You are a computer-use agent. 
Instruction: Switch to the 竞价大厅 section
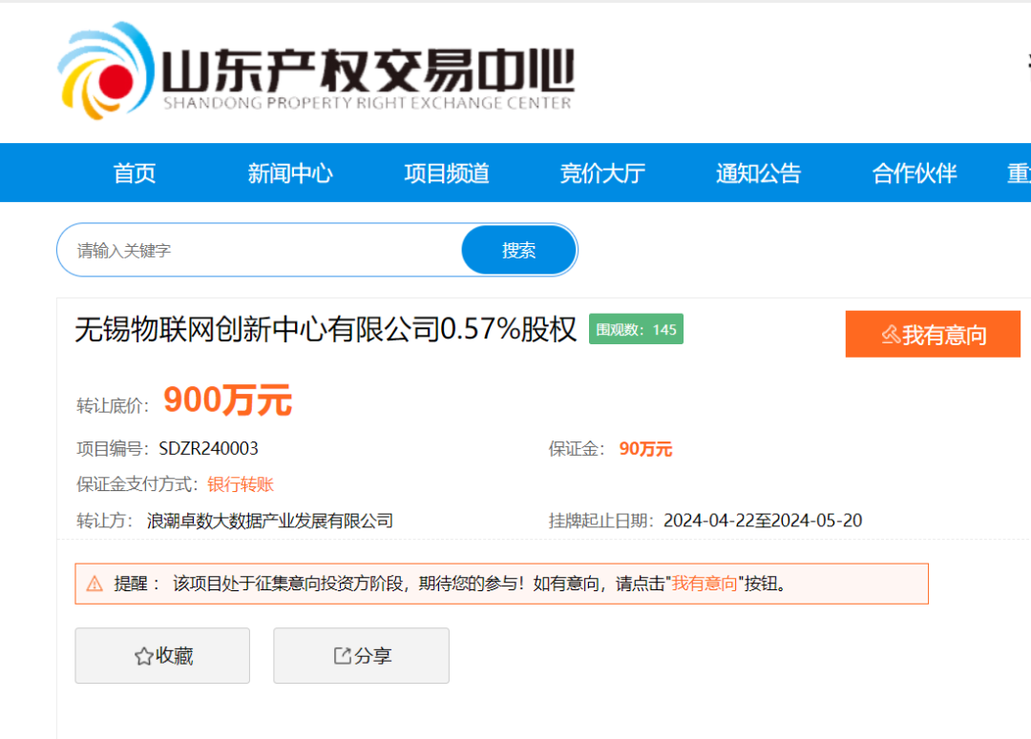click(603, 173)
